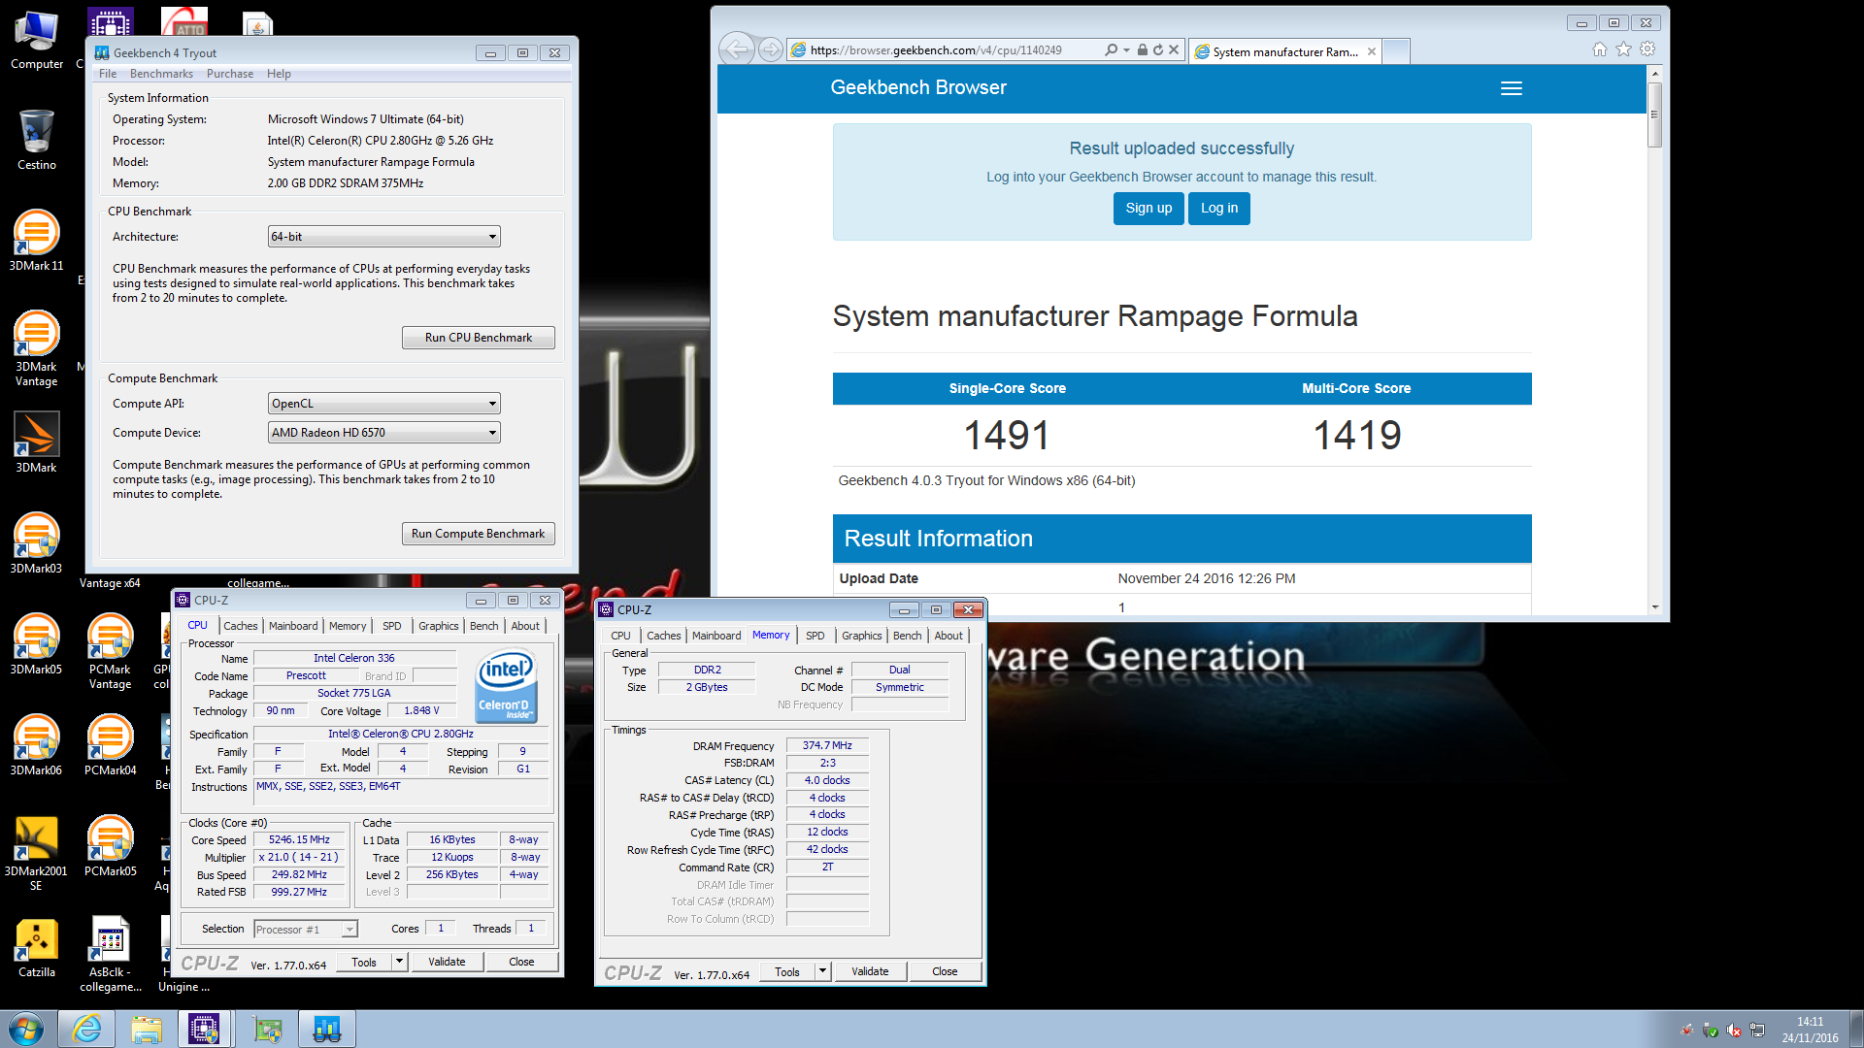This screenshot has height=1048, width=1864.
Task: Open the Geekbench File menu
Action: [107, 74]
